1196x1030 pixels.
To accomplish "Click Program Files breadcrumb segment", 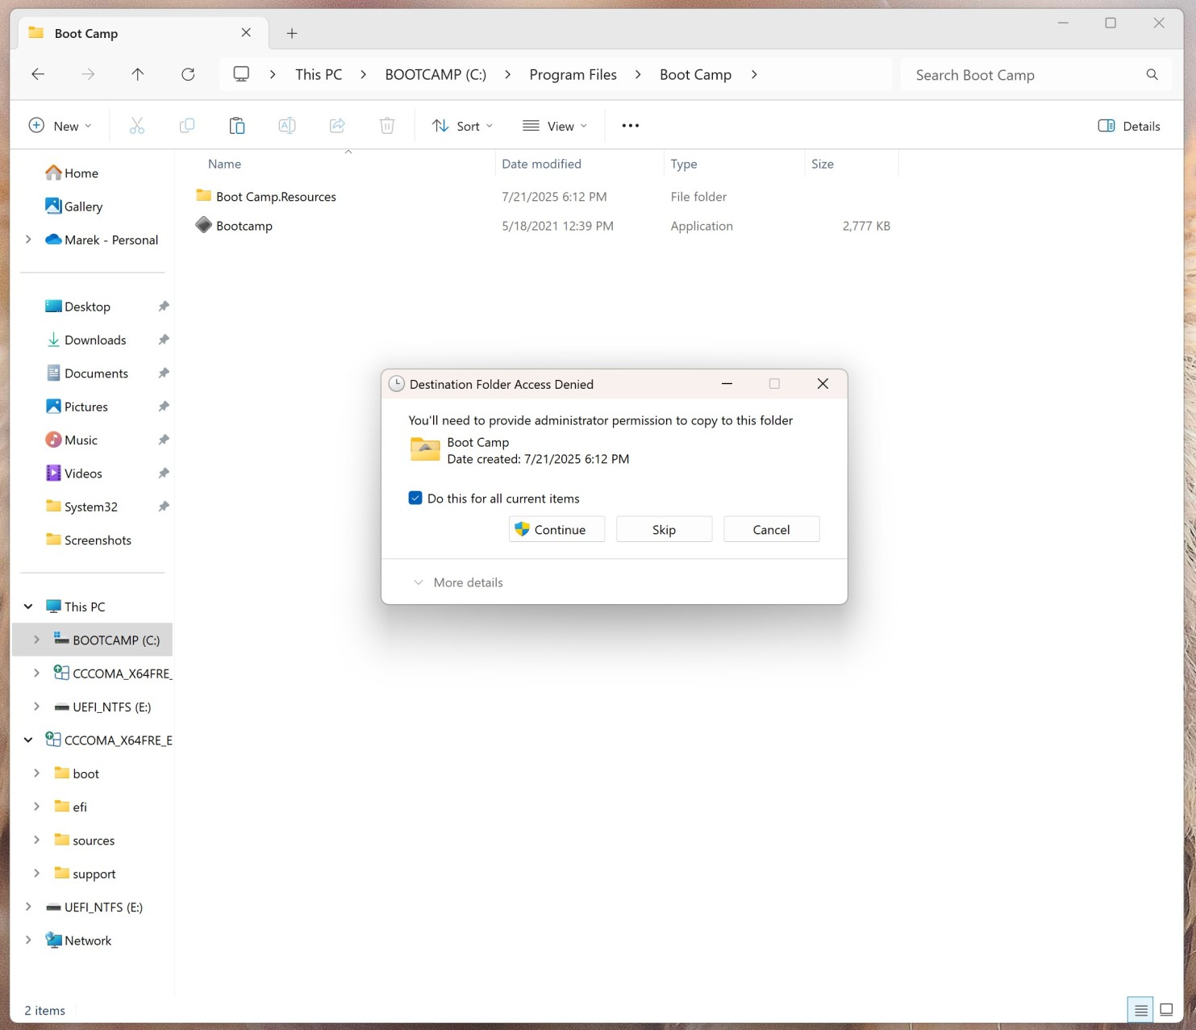I will pos(573,74).
